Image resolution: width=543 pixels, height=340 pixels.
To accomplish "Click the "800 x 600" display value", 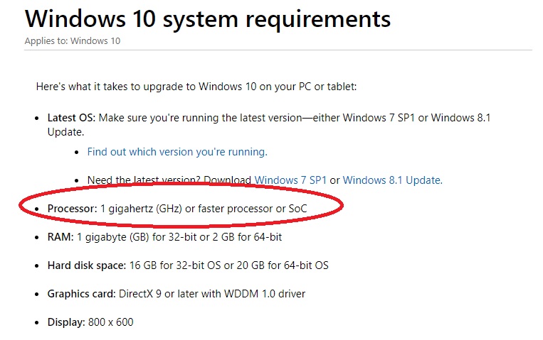I will point(111,322).
